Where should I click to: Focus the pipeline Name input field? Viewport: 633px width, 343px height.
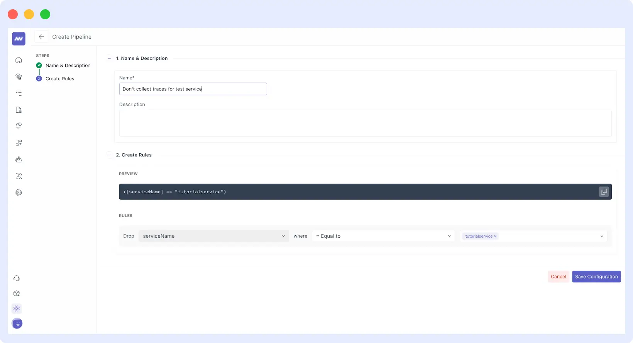point(193,89)
